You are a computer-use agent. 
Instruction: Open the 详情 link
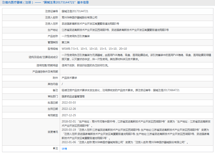coord(64,149)
